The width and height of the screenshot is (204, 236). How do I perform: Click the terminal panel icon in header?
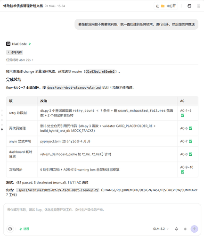(x=189, y=6)
